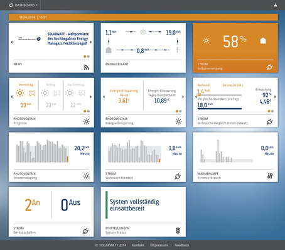Click the plug icon in Geräte schalten tile
This screenshot has height=250, width=285.
(85, 231)
